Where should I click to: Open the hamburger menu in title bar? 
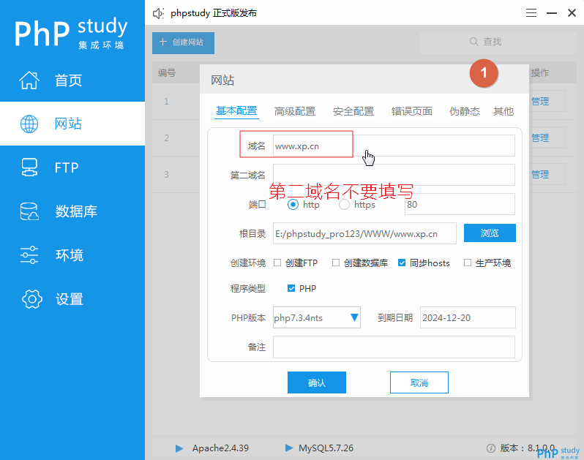(531, 13)
